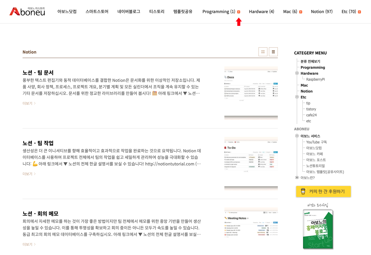The width and height of the screenshot is (371, 255).
Task: Click 팀 작업 post summary text
Action: point(112,157)
